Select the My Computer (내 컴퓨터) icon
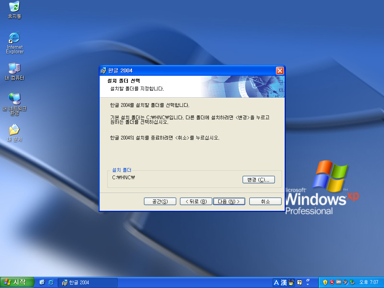Screen dimensions: 384x288 pos(15,72)
